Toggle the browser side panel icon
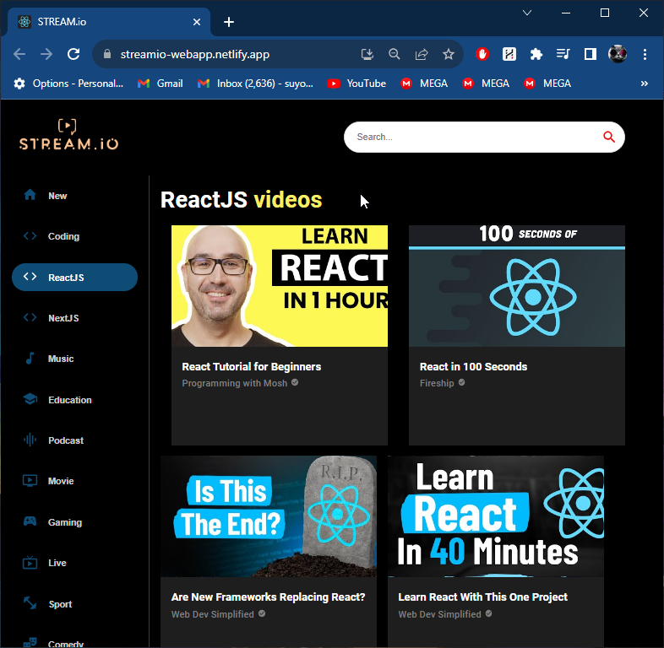This screenshot has height=648, width=664. point(591,54)
